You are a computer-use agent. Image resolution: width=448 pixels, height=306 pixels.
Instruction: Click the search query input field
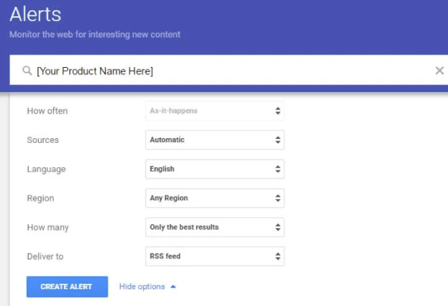[228, 70]
